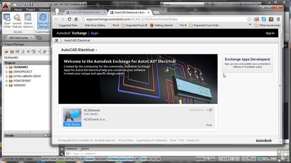Click FAQ footer link

[x=181, y=140]
